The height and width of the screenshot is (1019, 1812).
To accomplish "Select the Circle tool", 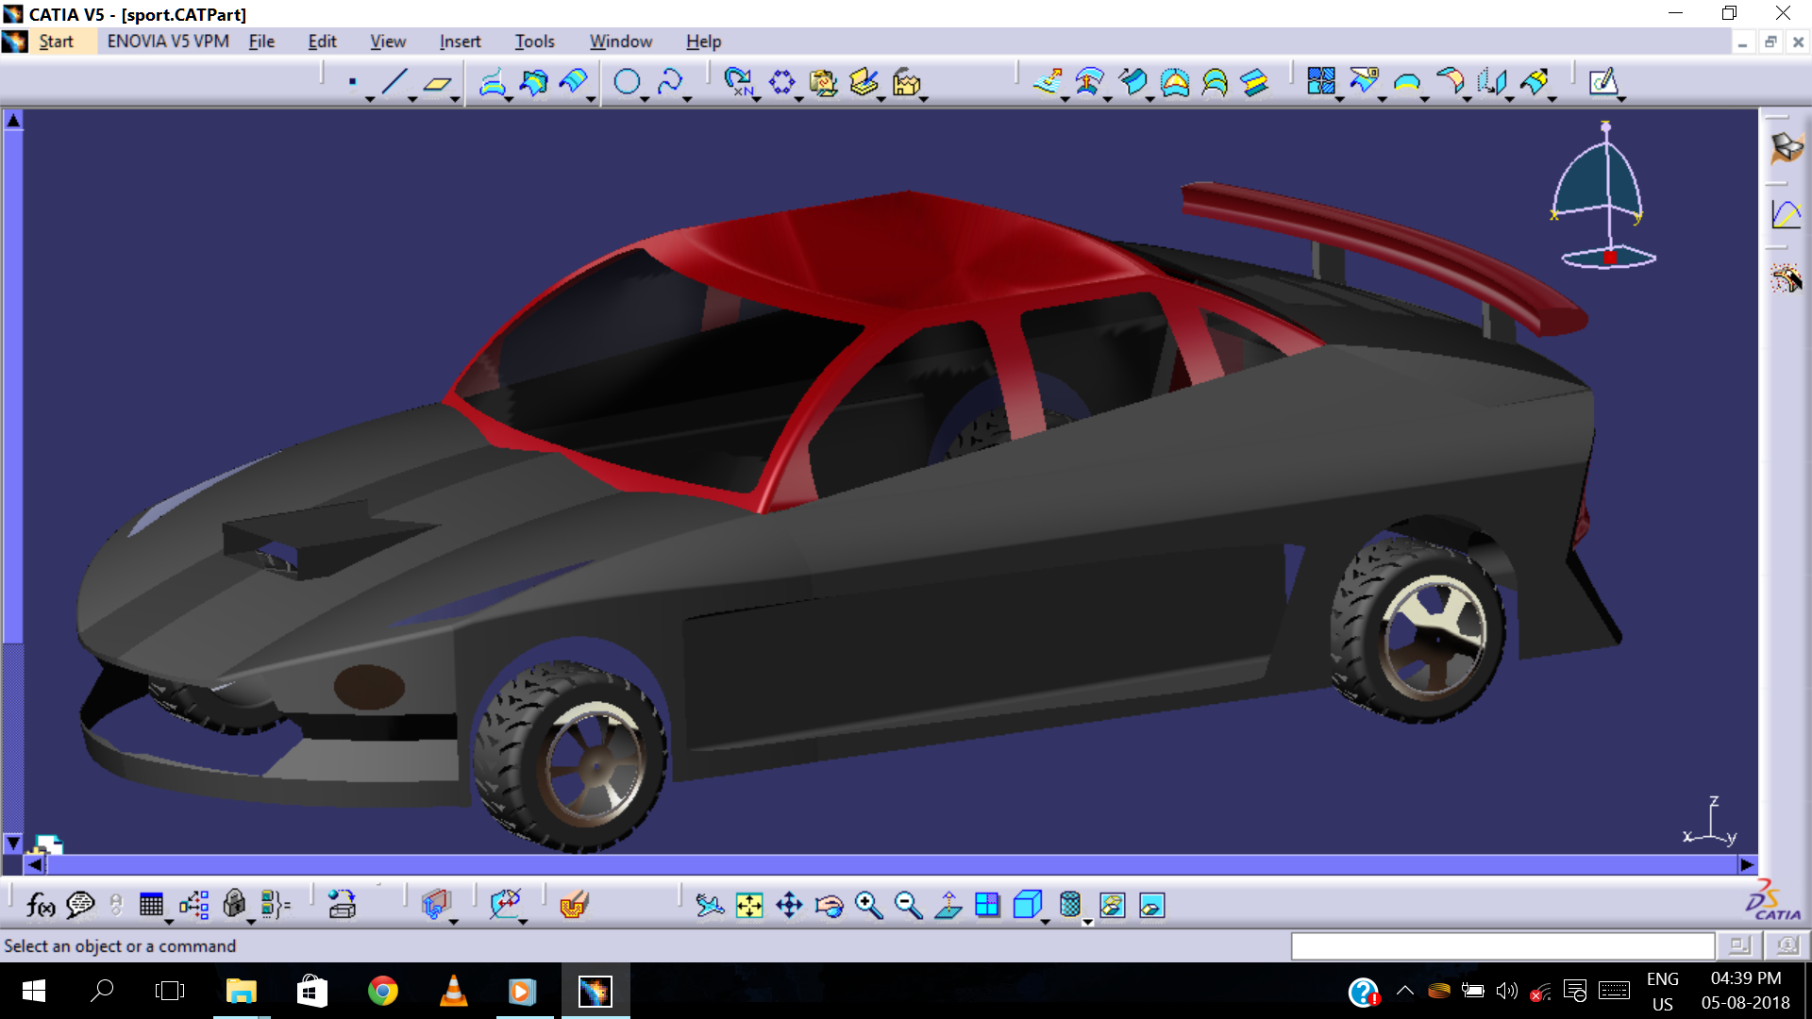I will point(627,83).
